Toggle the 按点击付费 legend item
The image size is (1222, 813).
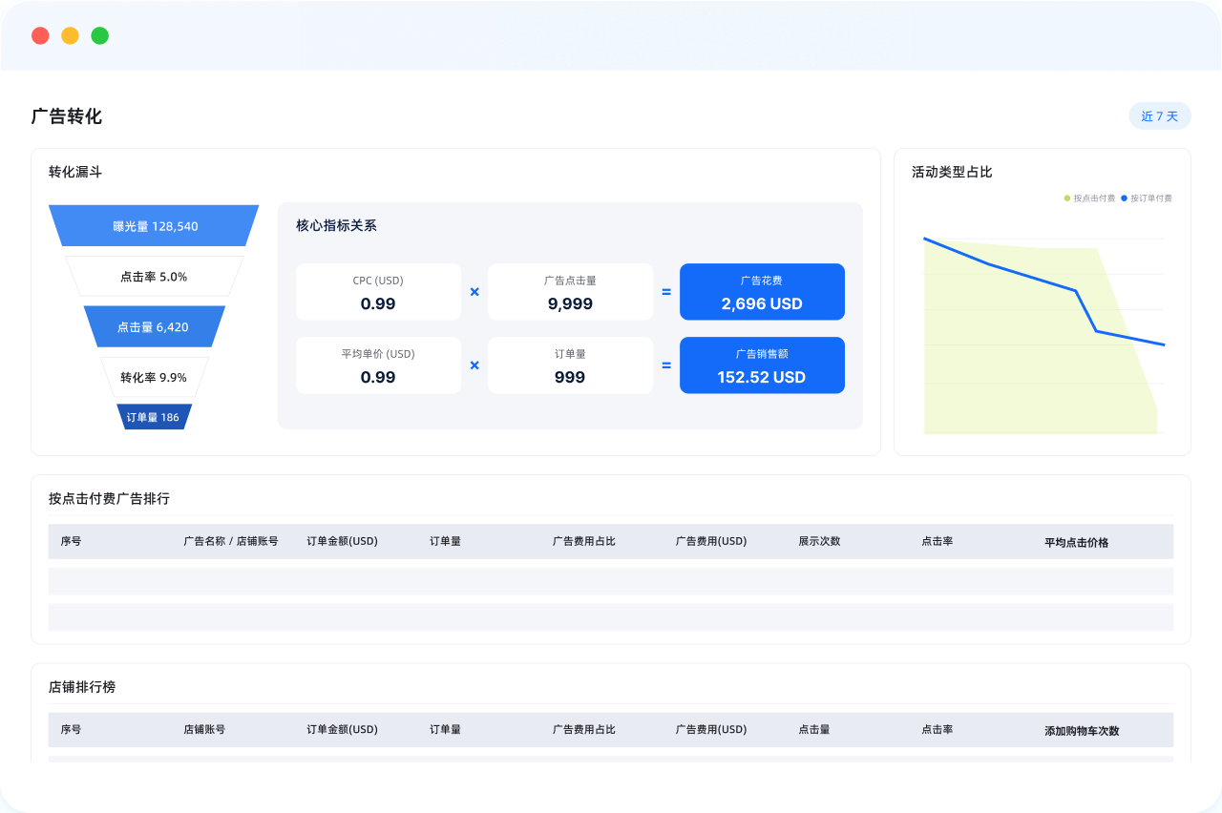point(1089,198)
